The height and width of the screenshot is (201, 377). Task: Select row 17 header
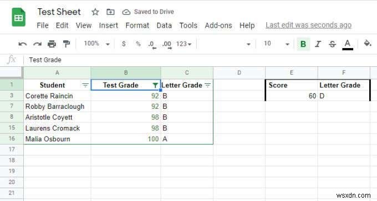12,150
